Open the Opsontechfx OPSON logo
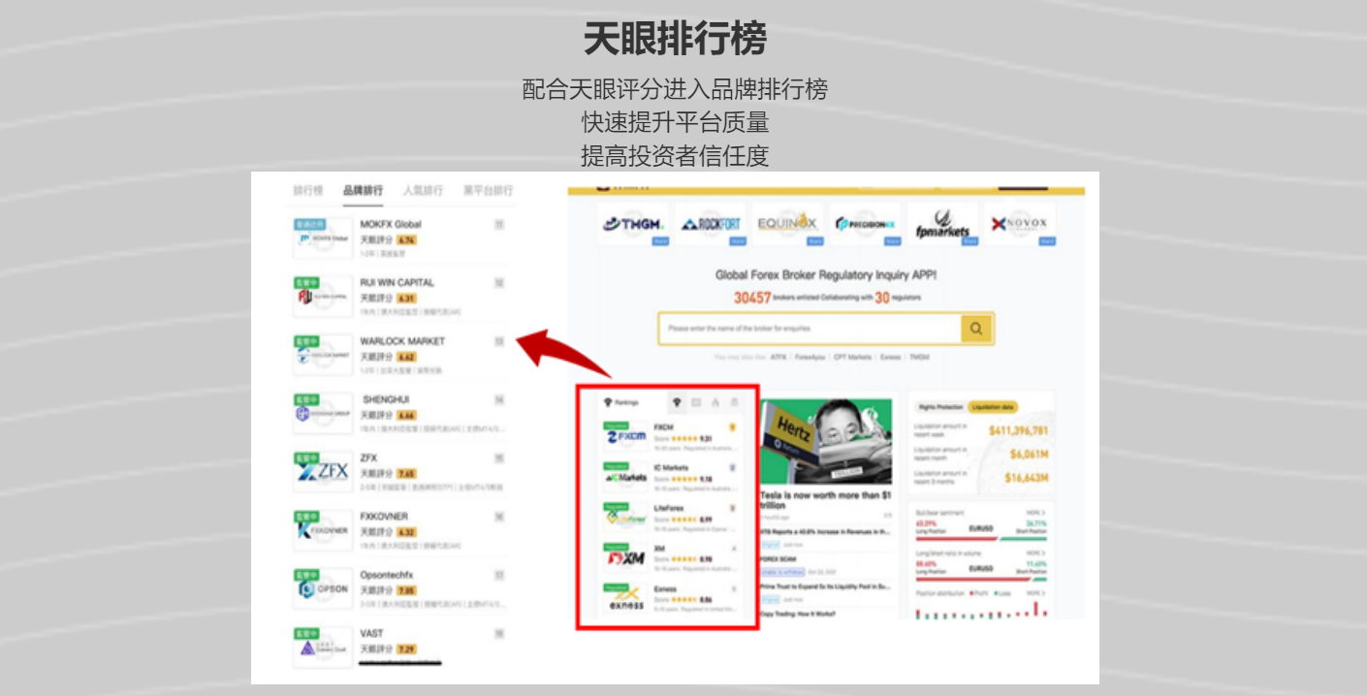Image resolution: width=1367 pixels, height=696 pixels. click(x=323, y=589)
